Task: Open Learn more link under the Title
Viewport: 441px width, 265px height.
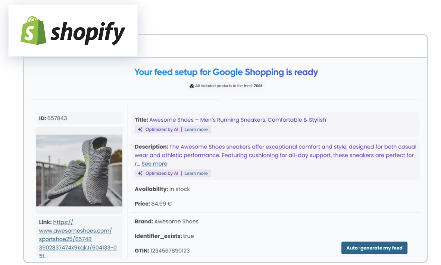Action: pyautogui.click(x=196, y=130)
